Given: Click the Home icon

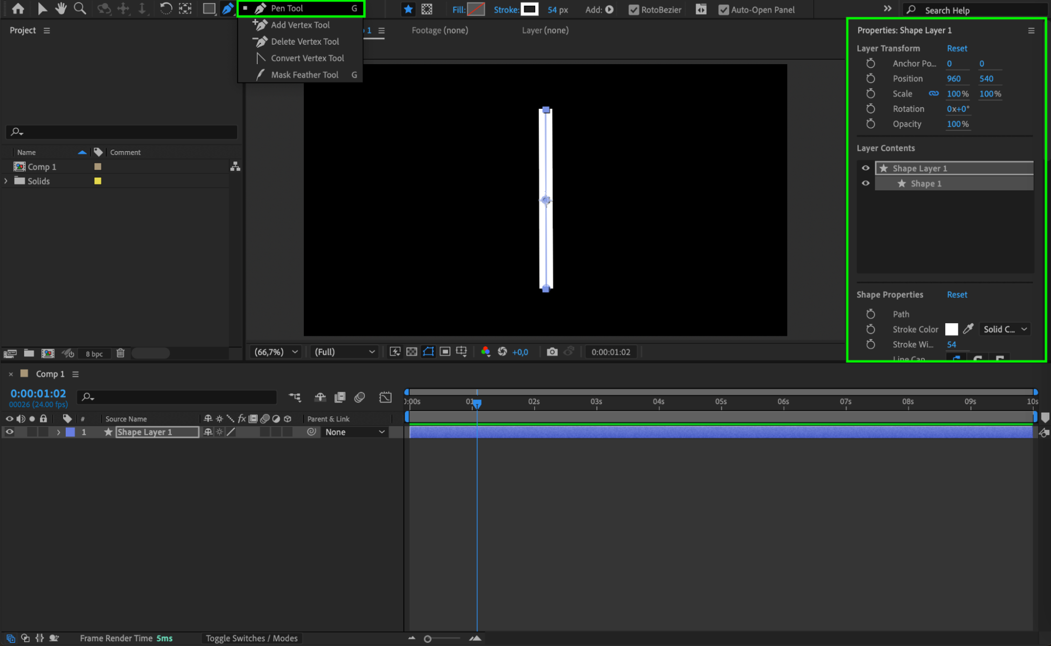Looking at the screenshot, I should click(18, 8).
